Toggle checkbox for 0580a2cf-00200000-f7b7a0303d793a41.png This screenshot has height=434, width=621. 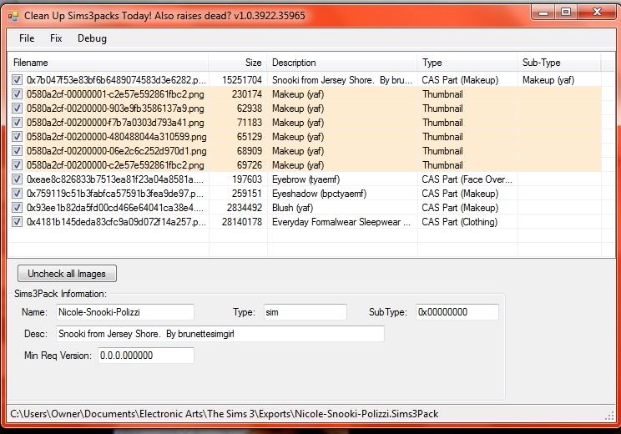(17, 123)
